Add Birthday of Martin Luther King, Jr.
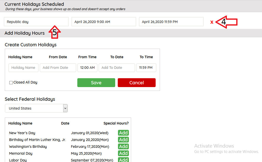The image size is (262, 162). [123, 140]
